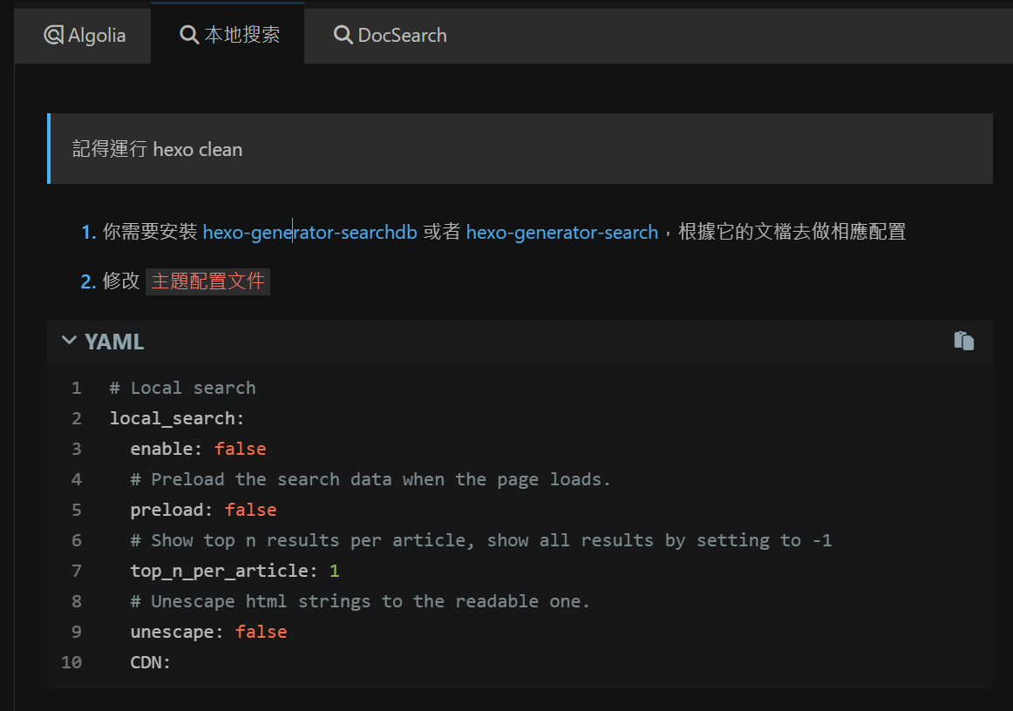
Task: Click the '# Local search' comment line
Action: tap(182, 388)
